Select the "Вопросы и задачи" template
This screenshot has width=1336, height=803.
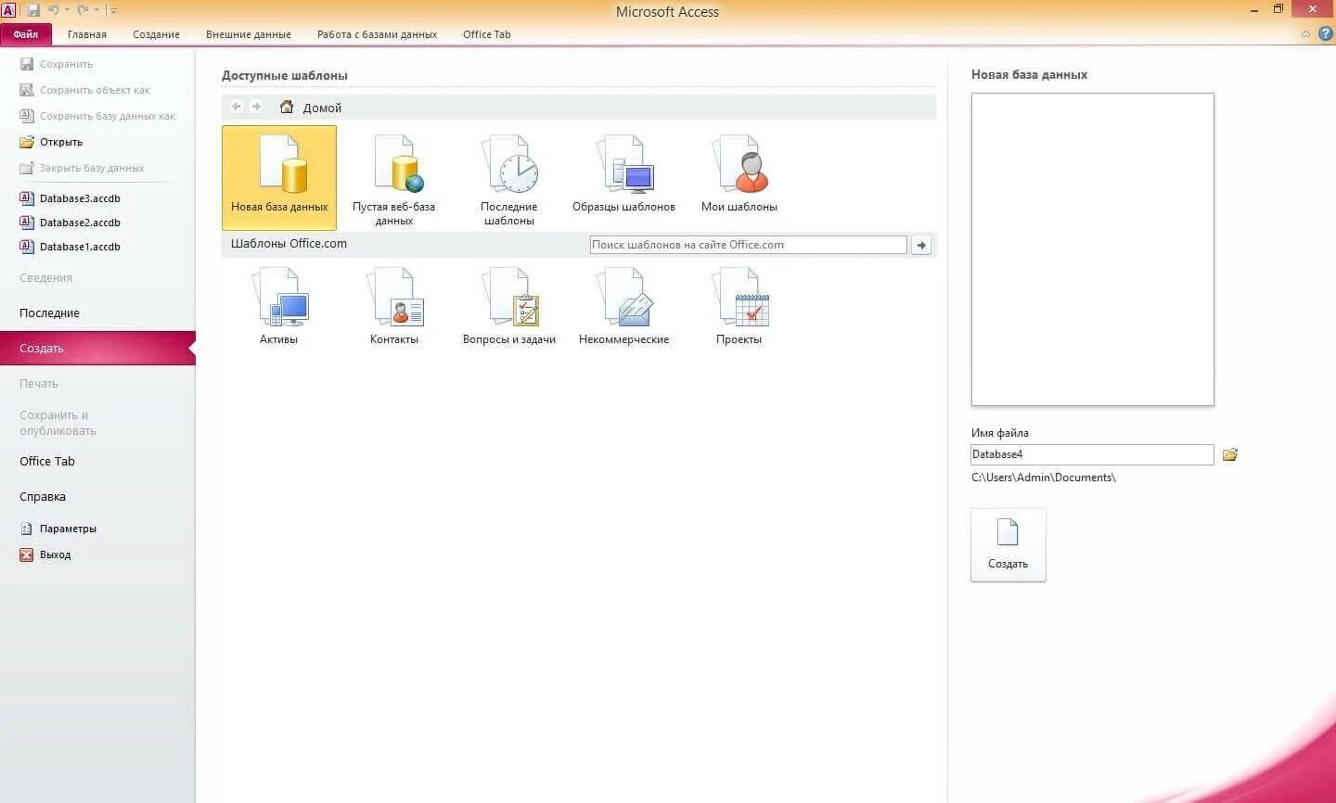pyautogui.click(x=508, y=306)
